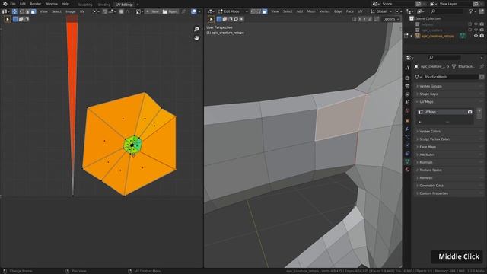Open the Window menu
The height and width of the screenshot is (274, 487).
coord(51,4)
